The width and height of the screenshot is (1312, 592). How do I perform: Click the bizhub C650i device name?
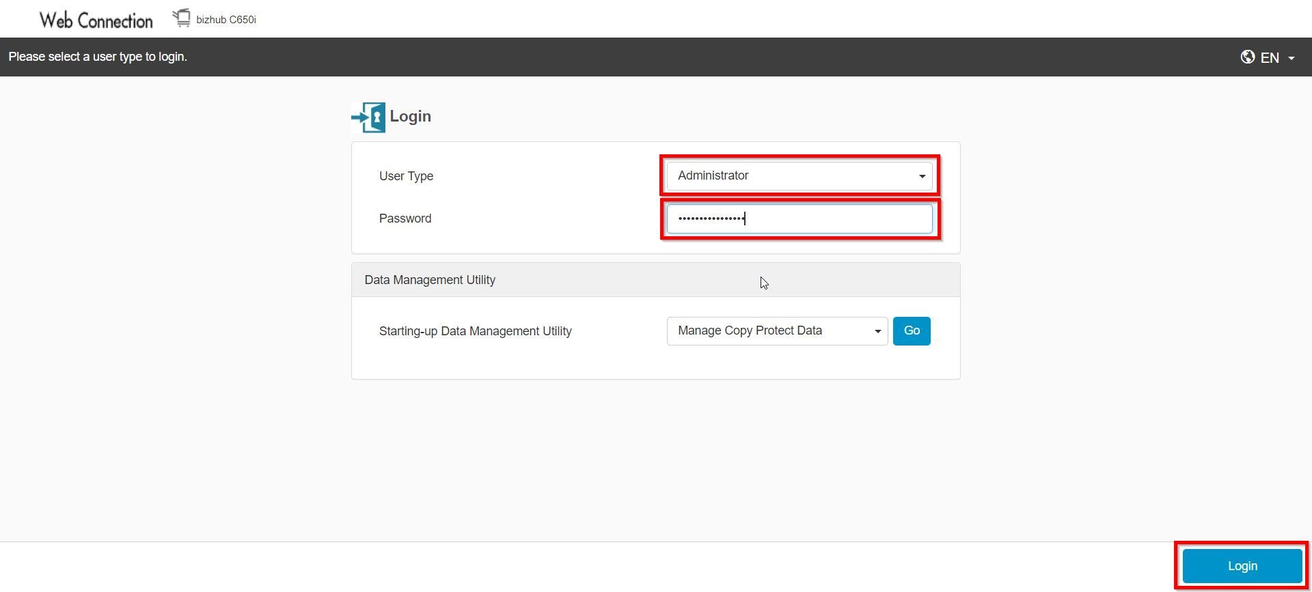(x=226, y=20)
